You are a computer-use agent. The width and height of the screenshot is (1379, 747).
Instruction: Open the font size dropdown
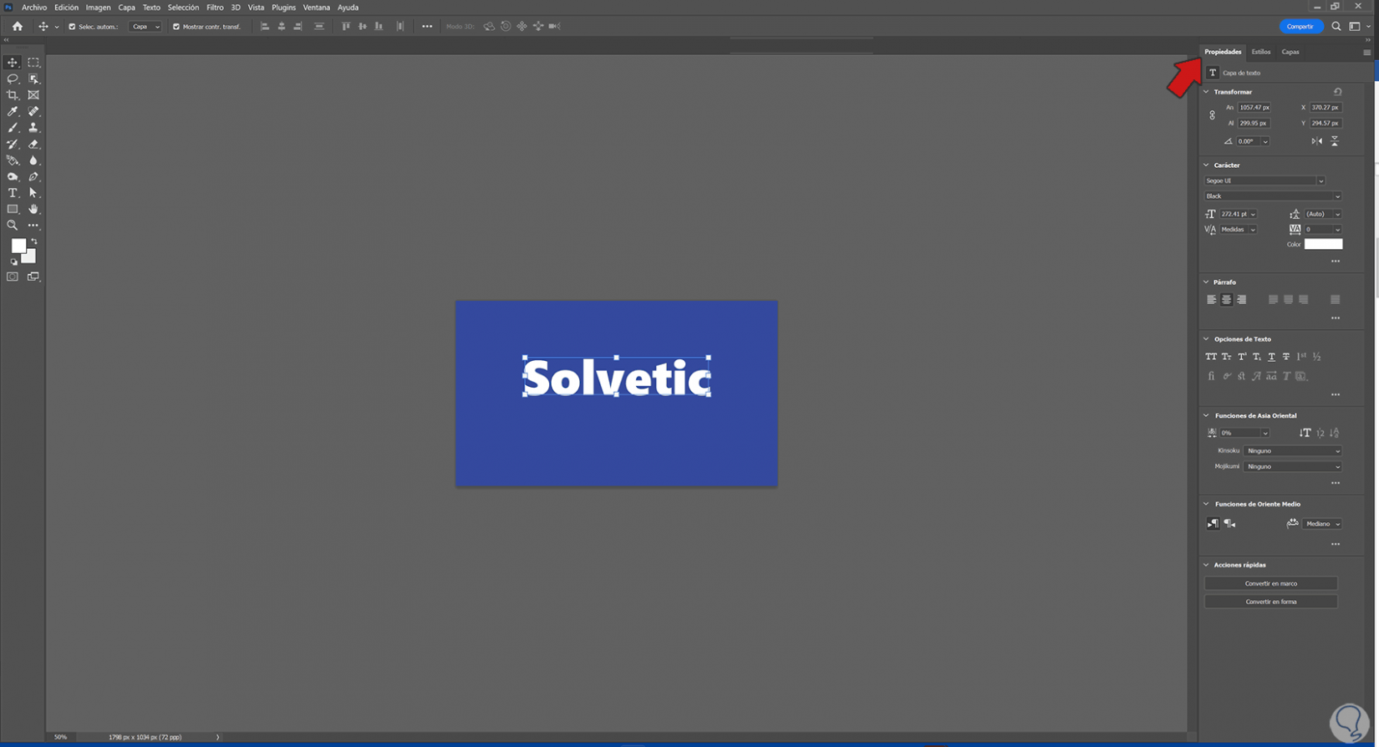[x=1253, y=214]
